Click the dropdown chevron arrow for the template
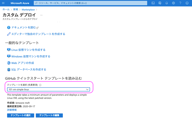The width and height of the screenshot is (192, 120). 87,89
